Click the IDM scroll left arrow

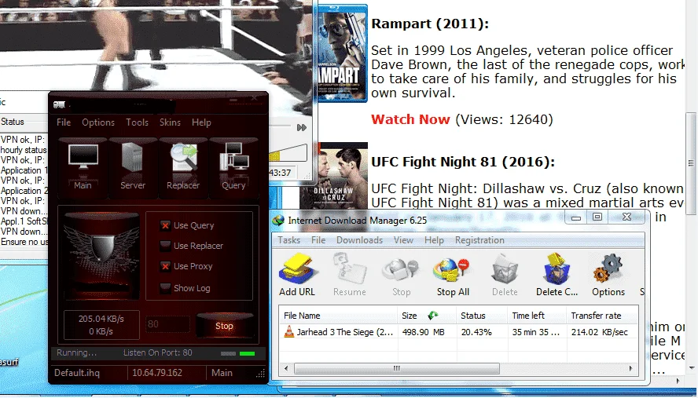pyautogui.click(x=286, y=368)
